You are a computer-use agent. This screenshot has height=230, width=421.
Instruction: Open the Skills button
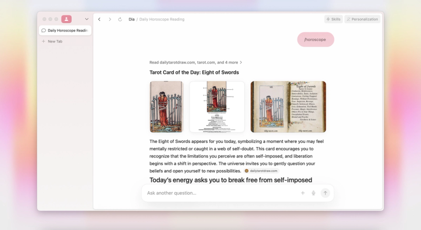334,19
